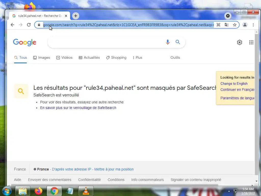This screenshot has width=261, height=196.
Task: Open the QR code icon in address bar
Action: point(218,25)
